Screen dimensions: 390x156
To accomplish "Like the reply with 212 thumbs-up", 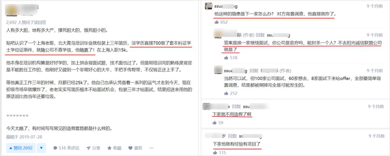I will click(x=226, y=94).
